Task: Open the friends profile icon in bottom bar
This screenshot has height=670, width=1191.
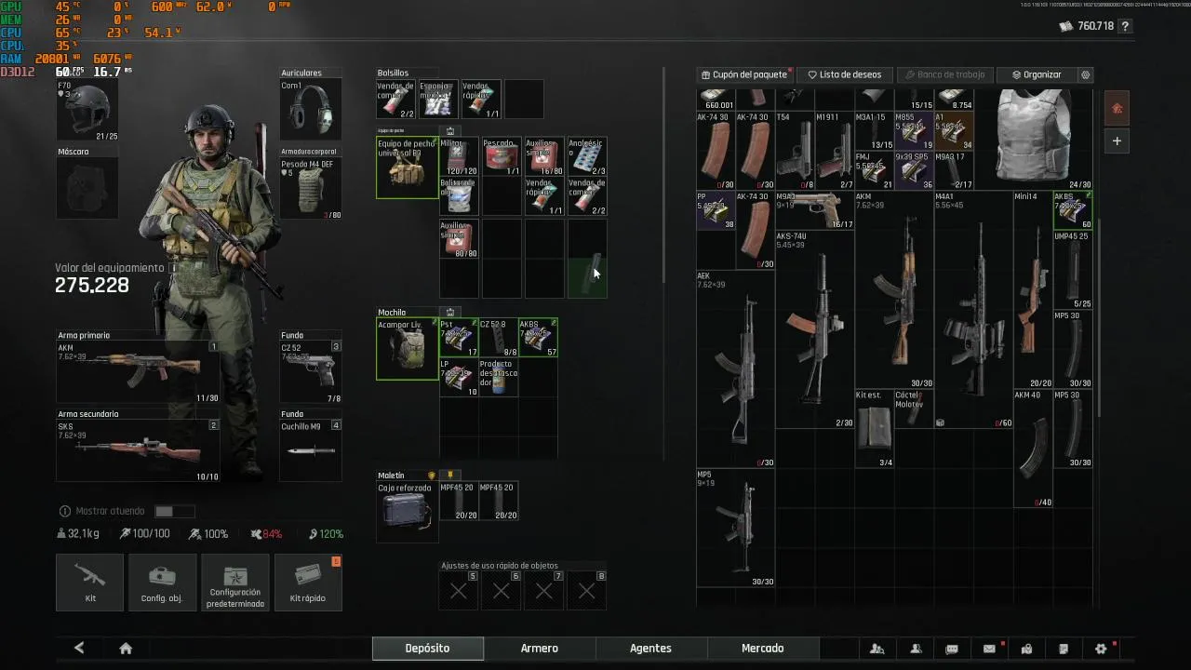Action: (916, 649)
